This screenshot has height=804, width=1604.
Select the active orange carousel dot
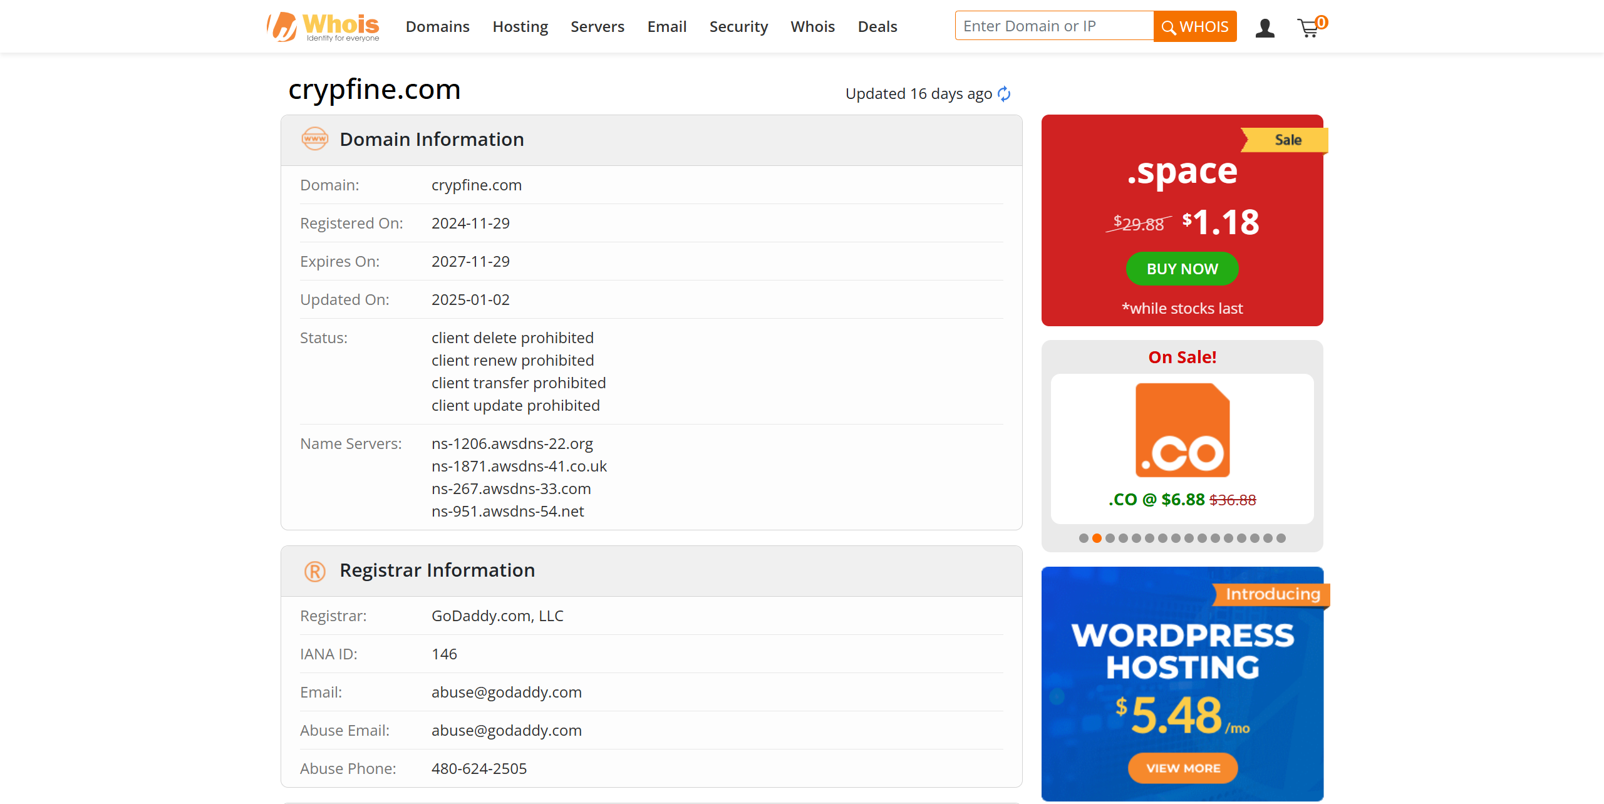click(1097, 538)
